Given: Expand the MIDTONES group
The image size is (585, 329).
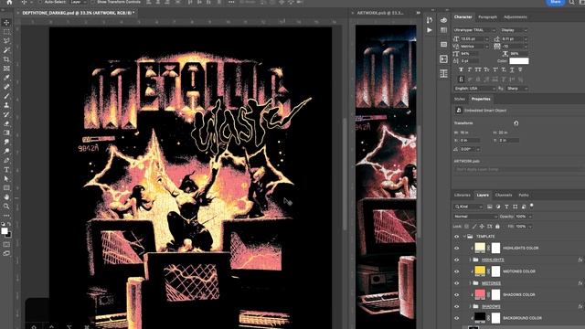Looking at the screenshot, I should click(470, 283).
